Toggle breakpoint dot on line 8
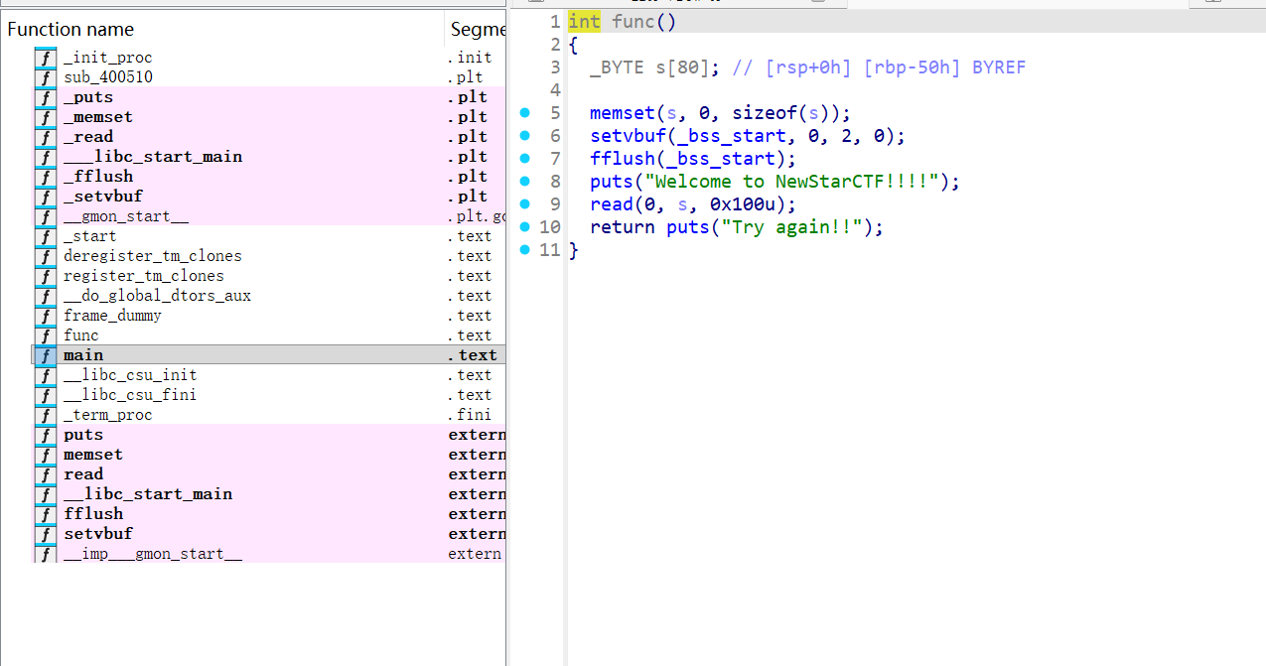 (x=525, y=182)
